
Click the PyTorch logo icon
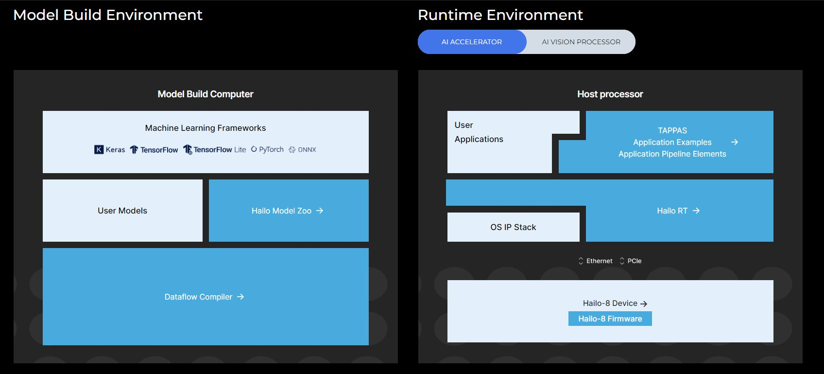[254, 149]
